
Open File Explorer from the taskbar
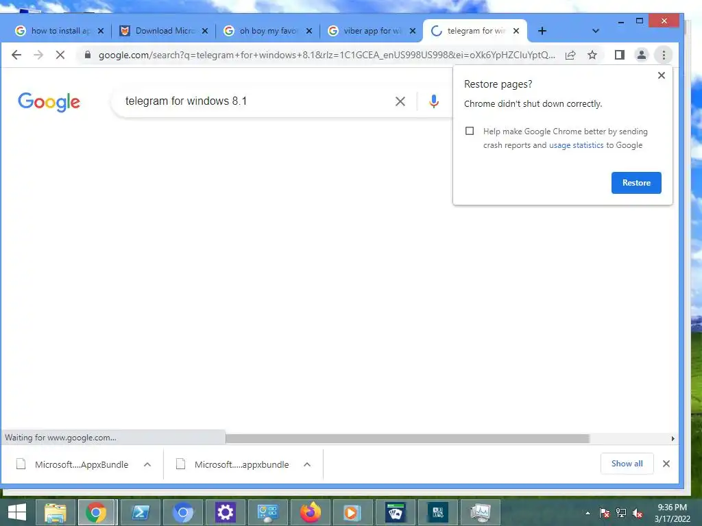coord(55,512)
